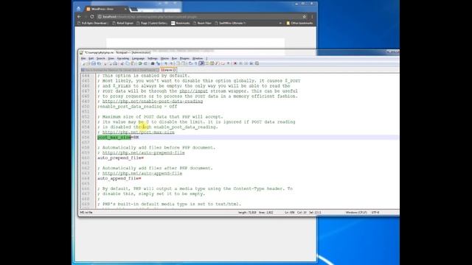The image size is (472, 265).
Task: Click the Save All toolbar icon
Action: pyautogui.click(x=99, y=63)
